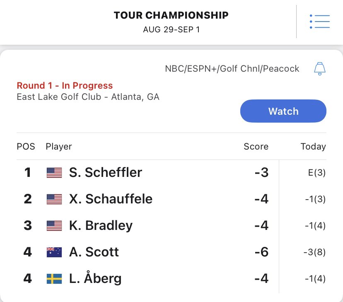Select K. Bradley player name
343x302 pixels.
click(x=101, y=226)
